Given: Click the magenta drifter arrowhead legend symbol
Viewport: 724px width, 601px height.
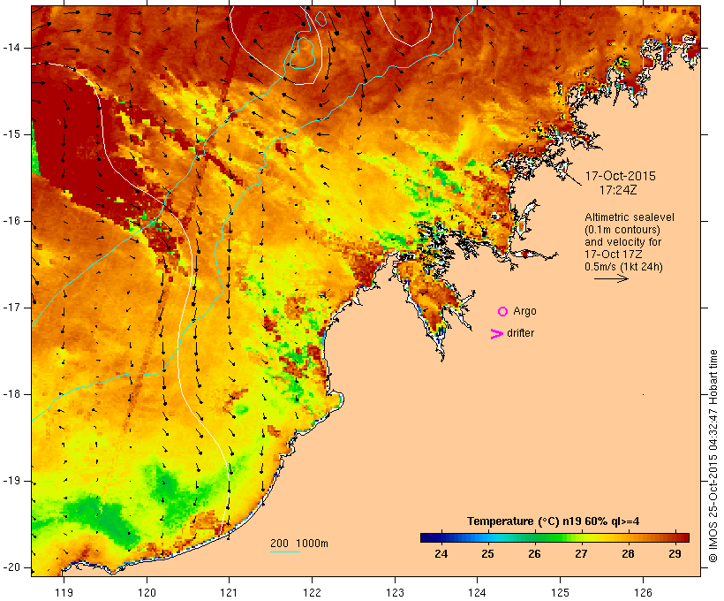Looking at the screenshot, I should tap(497, 334).
